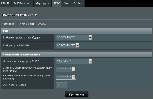The image size is (153, 99).
Task: Click the 'Использовать маршруты DHCP' label
Action: (x=21, y=61)
